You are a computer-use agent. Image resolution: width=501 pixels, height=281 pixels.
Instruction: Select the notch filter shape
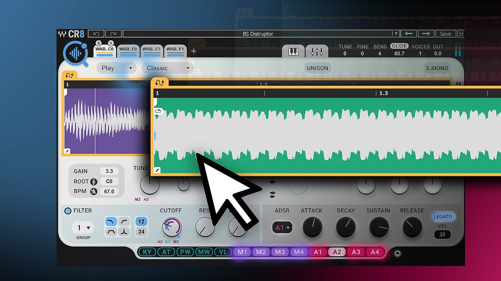124,232
